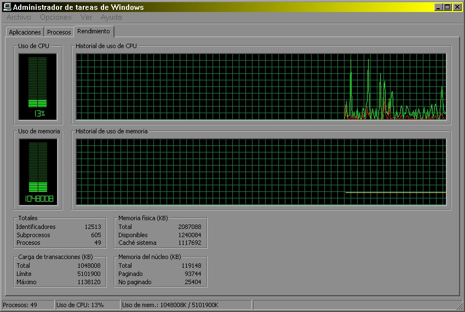Click the Límite value 5101900
This screenshot has height=312, width=465.
89,274
